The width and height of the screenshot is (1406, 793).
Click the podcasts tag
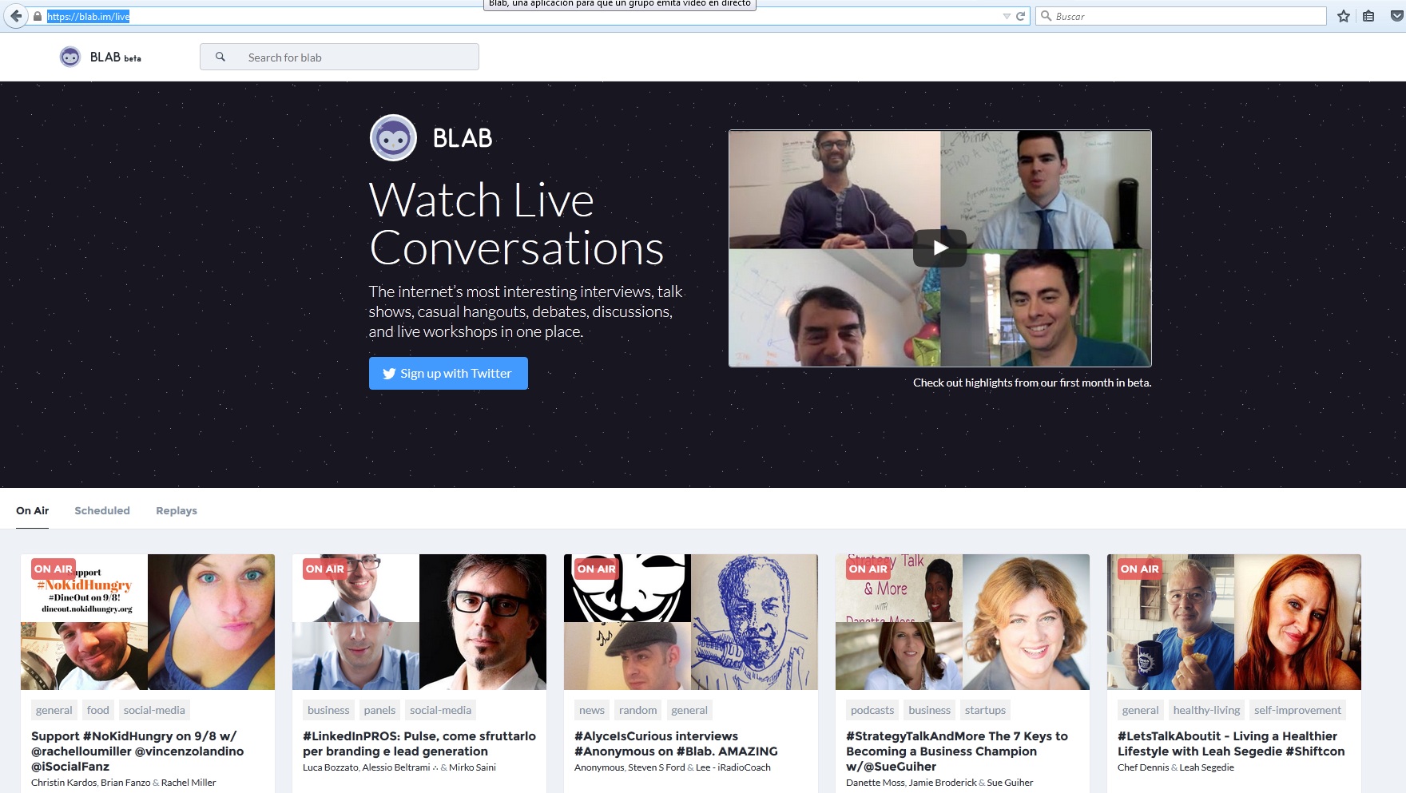[872, 710]
